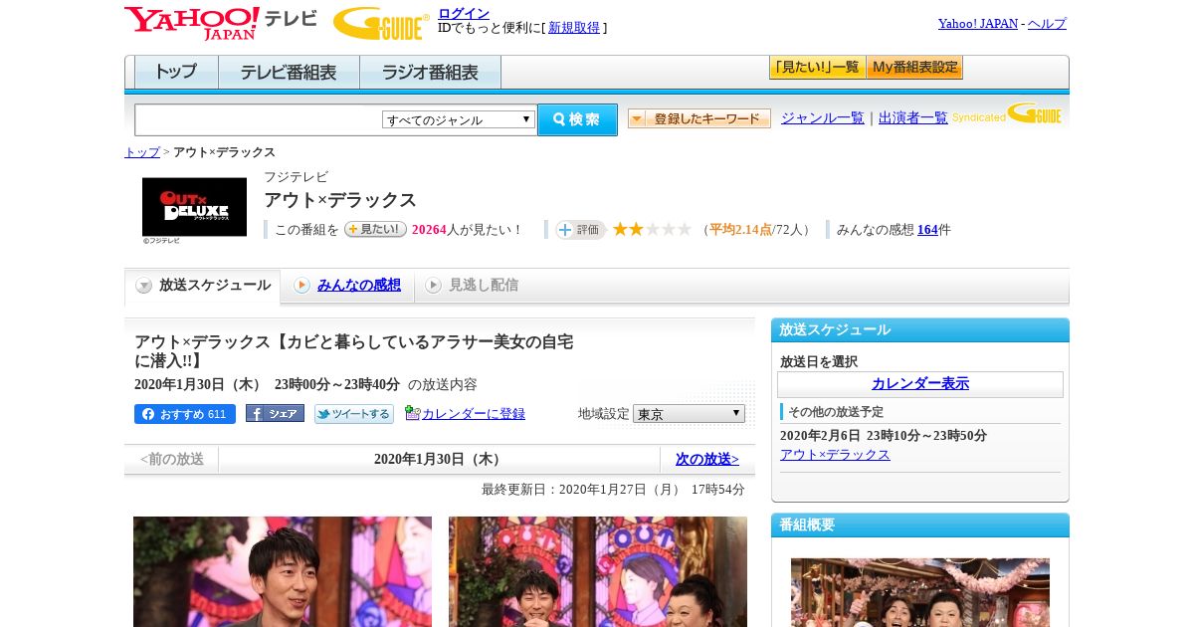The image size is (1194, 627).
Task: Click the ログイン link
Action: (x=464, y=13)
